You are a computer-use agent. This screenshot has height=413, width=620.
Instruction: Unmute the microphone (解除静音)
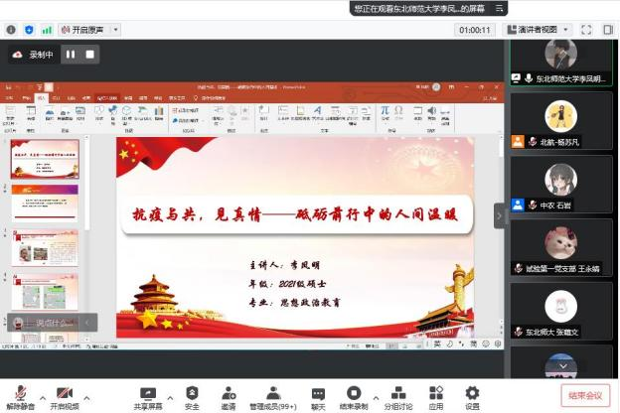20,394
